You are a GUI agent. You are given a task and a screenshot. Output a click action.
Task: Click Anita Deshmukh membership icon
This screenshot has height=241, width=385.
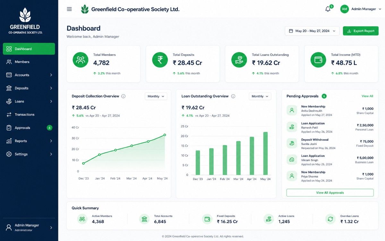pyautogui.click(x=292, y=110)
